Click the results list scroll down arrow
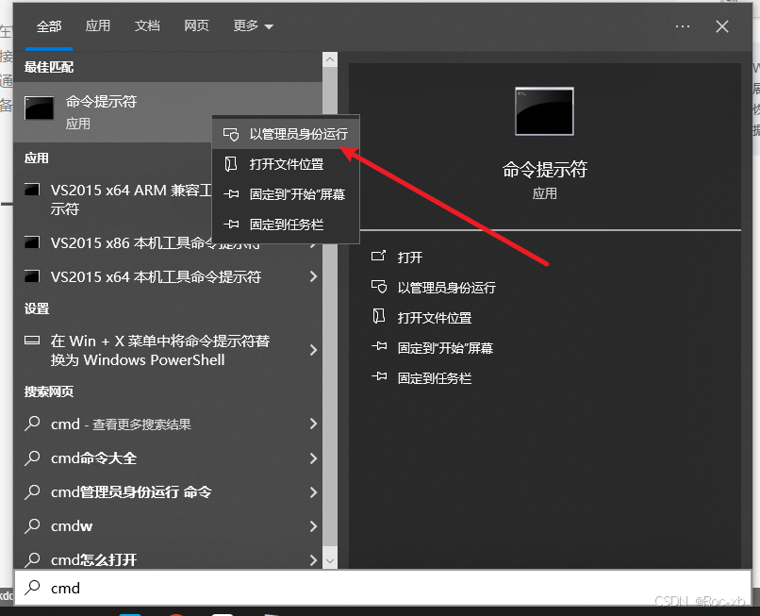The image size is (760, 616). pyautogui.click(x=330, y=560)
